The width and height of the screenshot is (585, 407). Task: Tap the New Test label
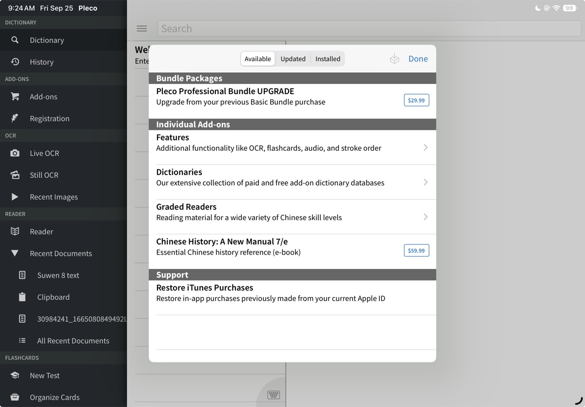point(45,375)
